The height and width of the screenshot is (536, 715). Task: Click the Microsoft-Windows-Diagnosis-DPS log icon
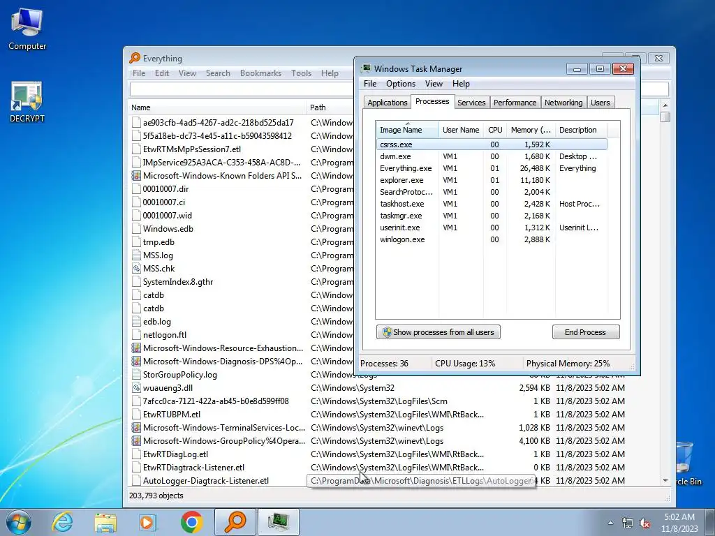point(136,362)
